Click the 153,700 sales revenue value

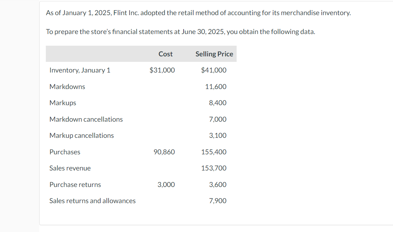(214, 168)
